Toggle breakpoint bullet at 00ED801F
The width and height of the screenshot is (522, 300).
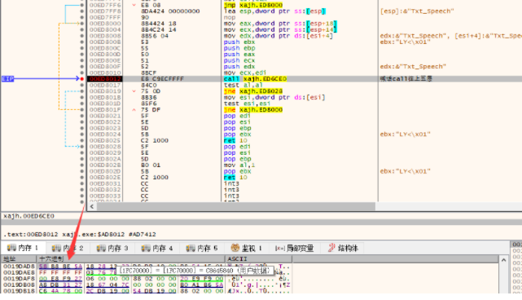point(82,110)
